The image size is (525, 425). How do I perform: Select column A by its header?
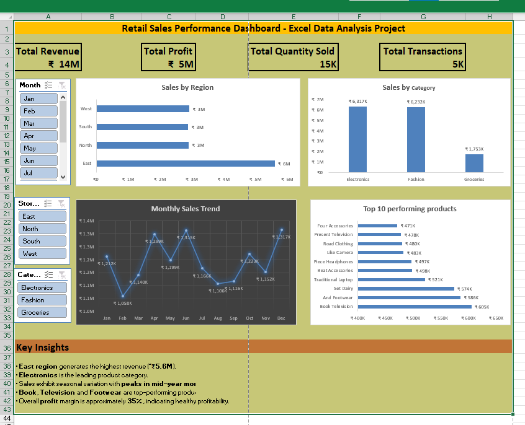(48, 16)
